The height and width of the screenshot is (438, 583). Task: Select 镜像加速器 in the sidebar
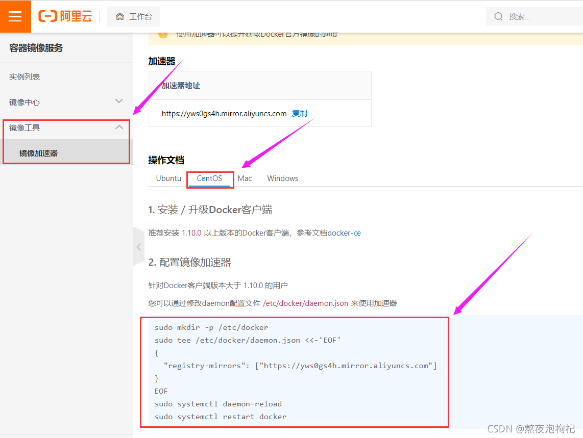pos(66,153)
